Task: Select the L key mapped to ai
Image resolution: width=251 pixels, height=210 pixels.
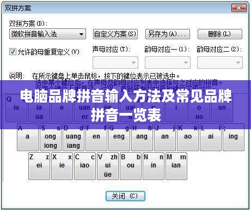Action: [211, 137]
